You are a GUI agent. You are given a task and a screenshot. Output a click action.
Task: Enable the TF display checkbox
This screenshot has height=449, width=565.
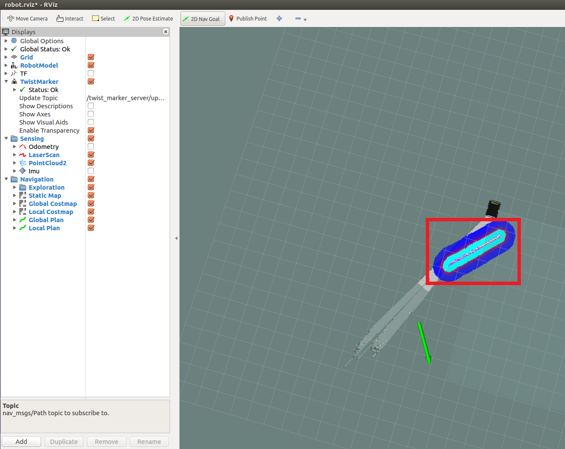[91, 73]
